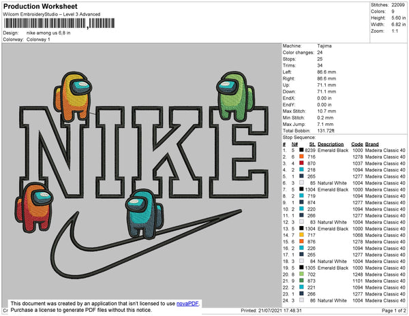409x316 pixels.
Task: Click the Brand column header
Action: click(372, 144)
